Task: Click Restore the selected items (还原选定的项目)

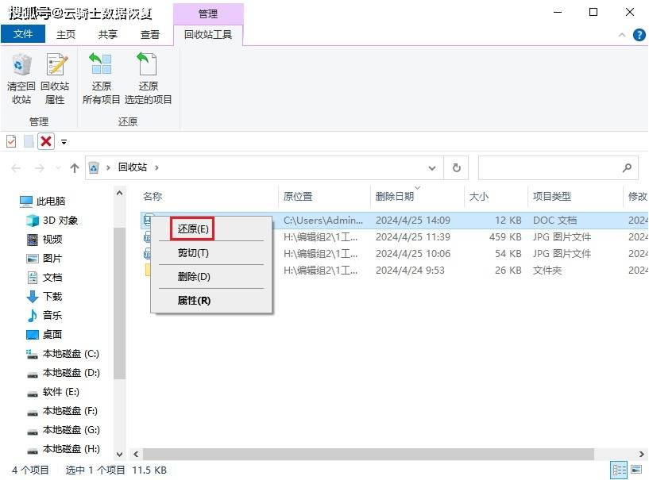Action: coord(149,79)
